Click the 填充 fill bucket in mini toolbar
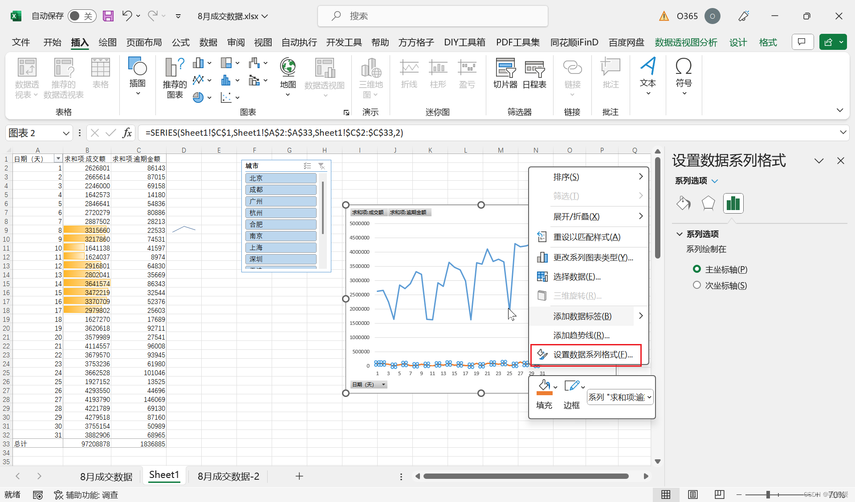 pyautogui.click(x=545, y=387)
